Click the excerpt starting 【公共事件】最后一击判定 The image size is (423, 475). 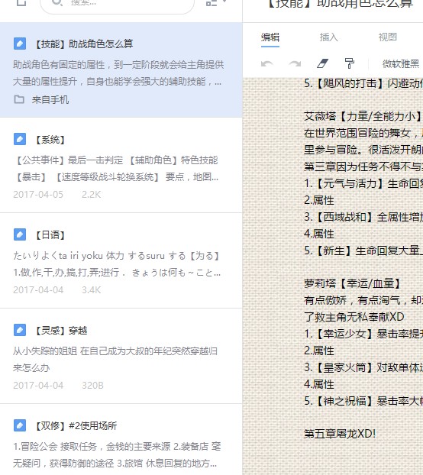117,169
